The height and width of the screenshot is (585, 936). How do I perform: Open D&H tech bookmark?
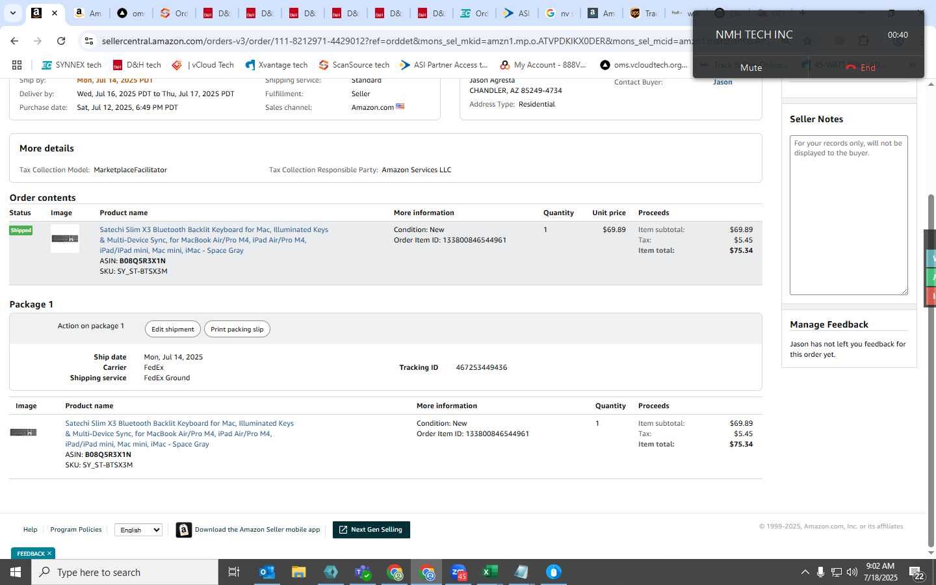click(136, 65)
